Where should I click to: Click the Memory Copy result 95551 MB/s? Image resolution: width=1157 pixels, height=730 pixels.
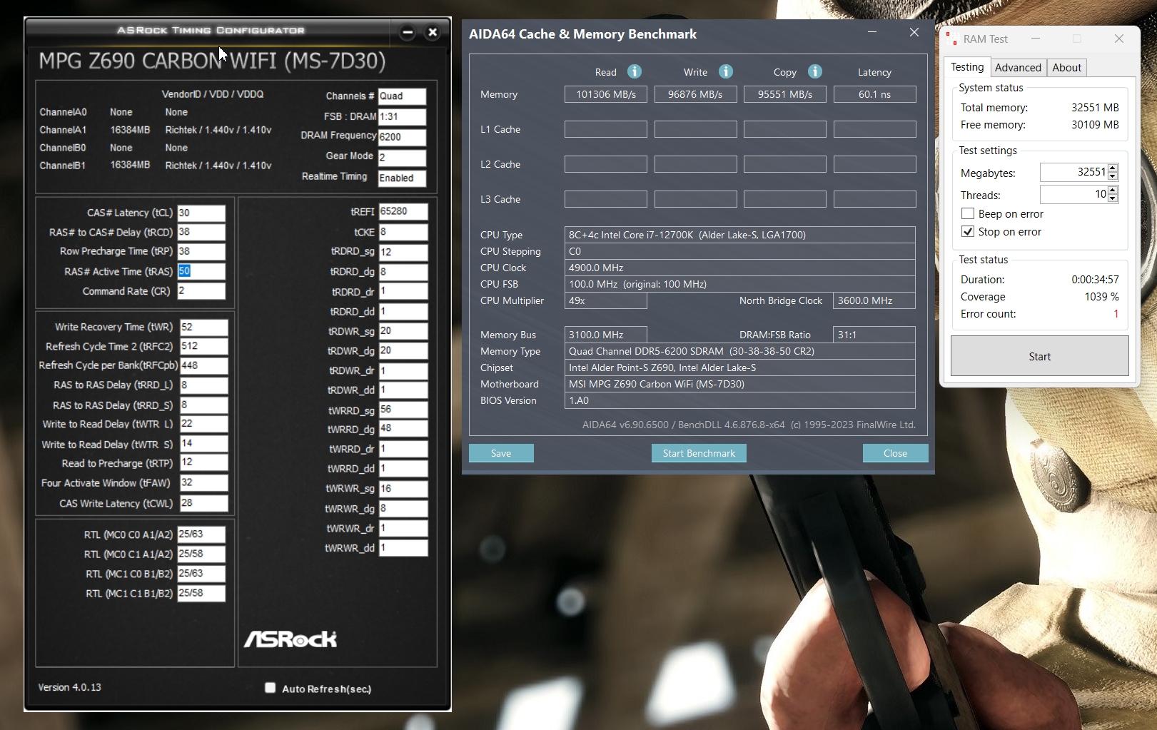(785, 94)
